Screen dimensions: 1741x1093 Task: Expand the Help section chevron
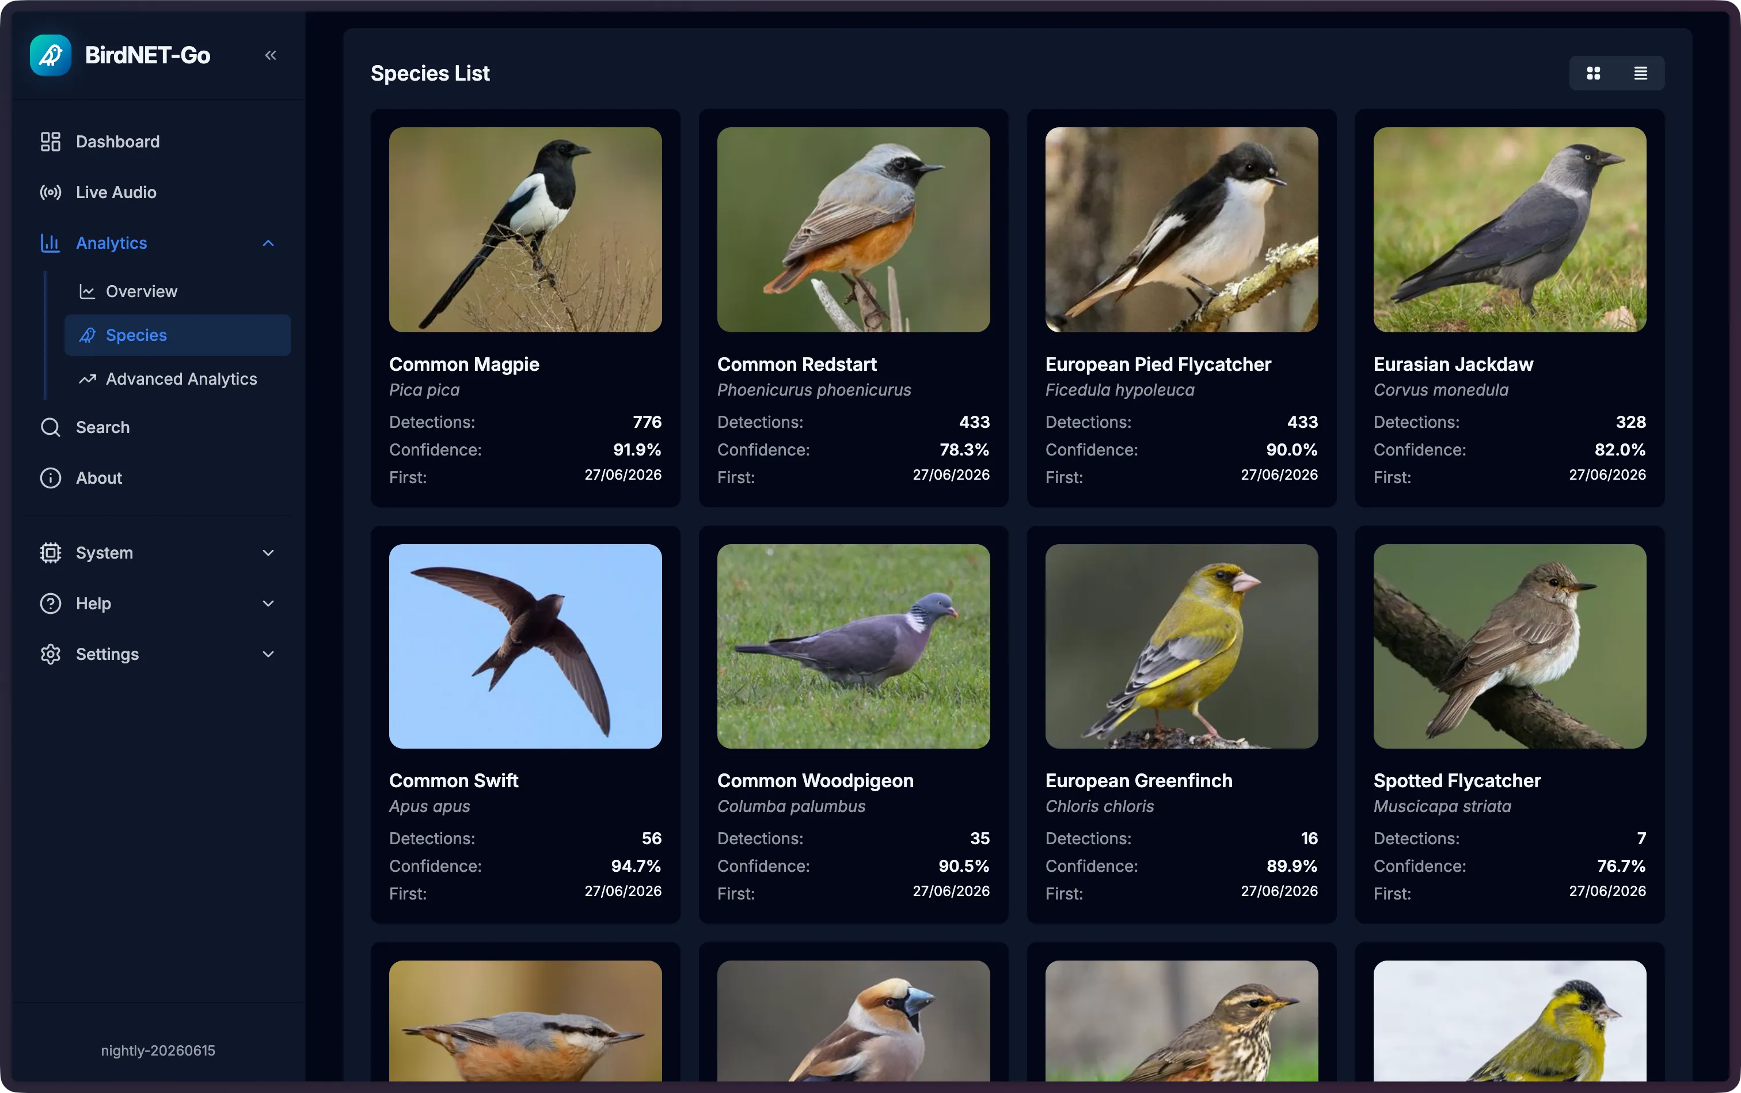[268, 604]
